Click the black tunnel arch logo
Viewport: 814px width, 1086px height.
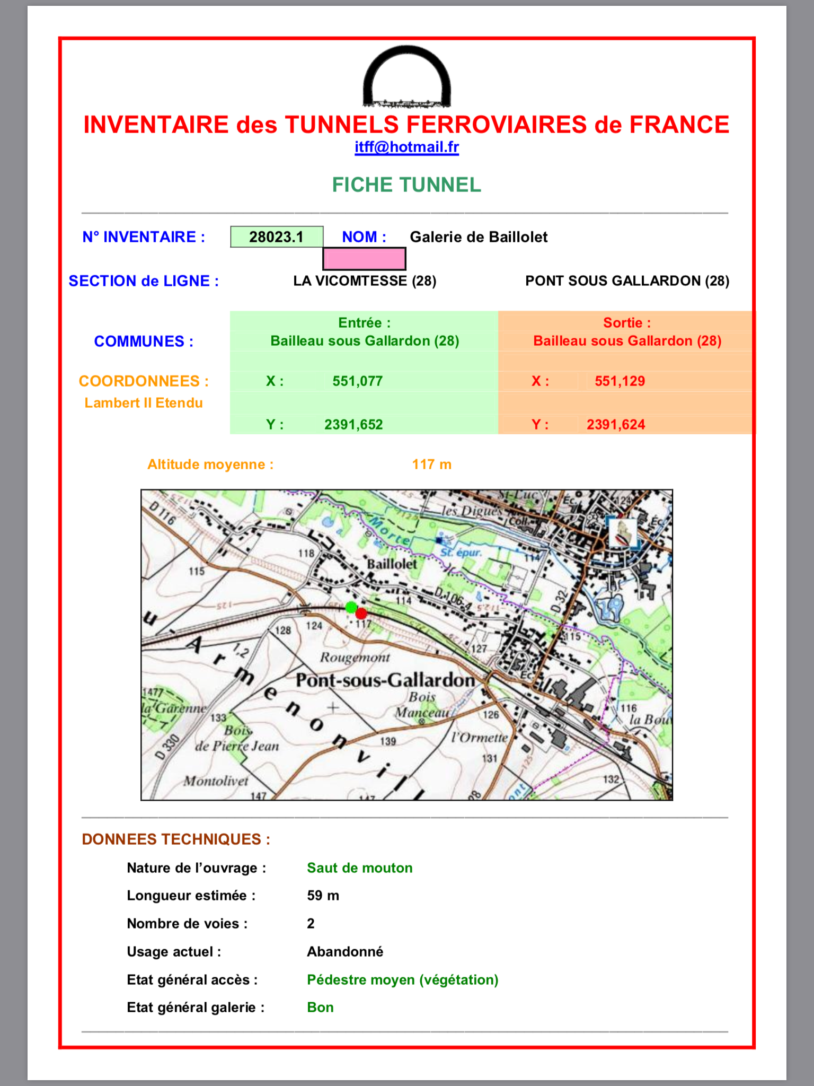tap(406, 77)
